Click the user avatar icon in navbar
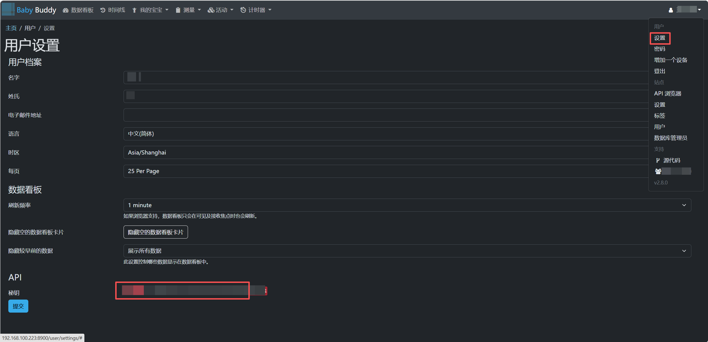Image resolution: width=708 pixels, height=342 pixels. pyautogui.click(x=671, y=10)
